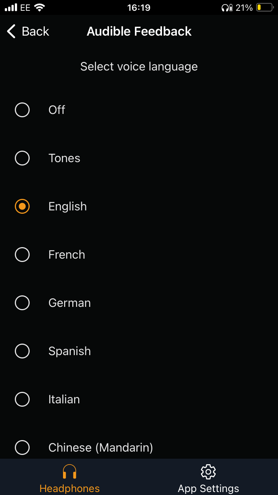
Task: Tap the 16:19 clock display
Action: pyautogui.click(x=139, y=7)
